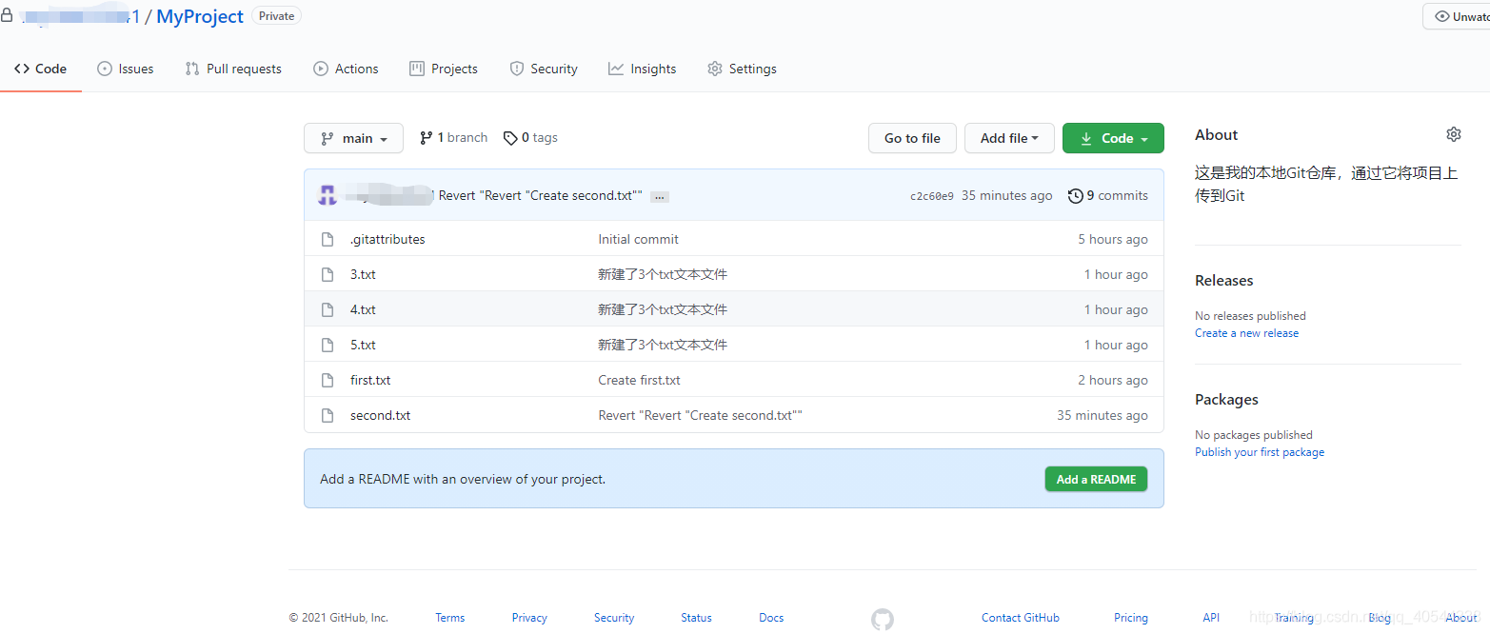Screen dimensions: 1490x634
Task: Click the committer avatar icon
Action: (x=328, y=195)
